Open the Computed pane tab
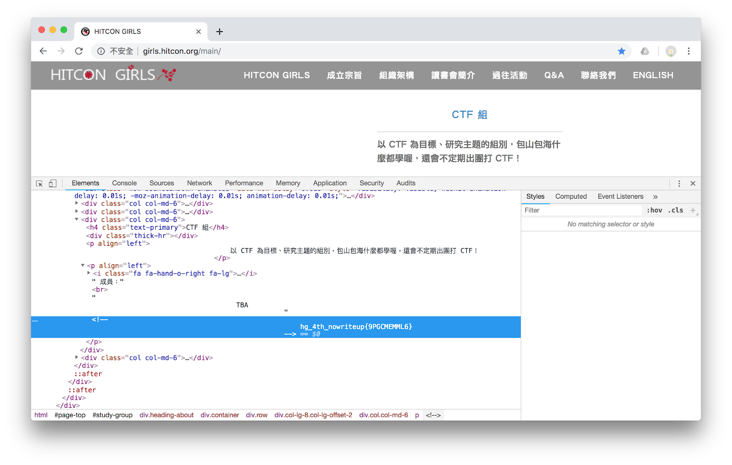 click(x=571, y=196)
